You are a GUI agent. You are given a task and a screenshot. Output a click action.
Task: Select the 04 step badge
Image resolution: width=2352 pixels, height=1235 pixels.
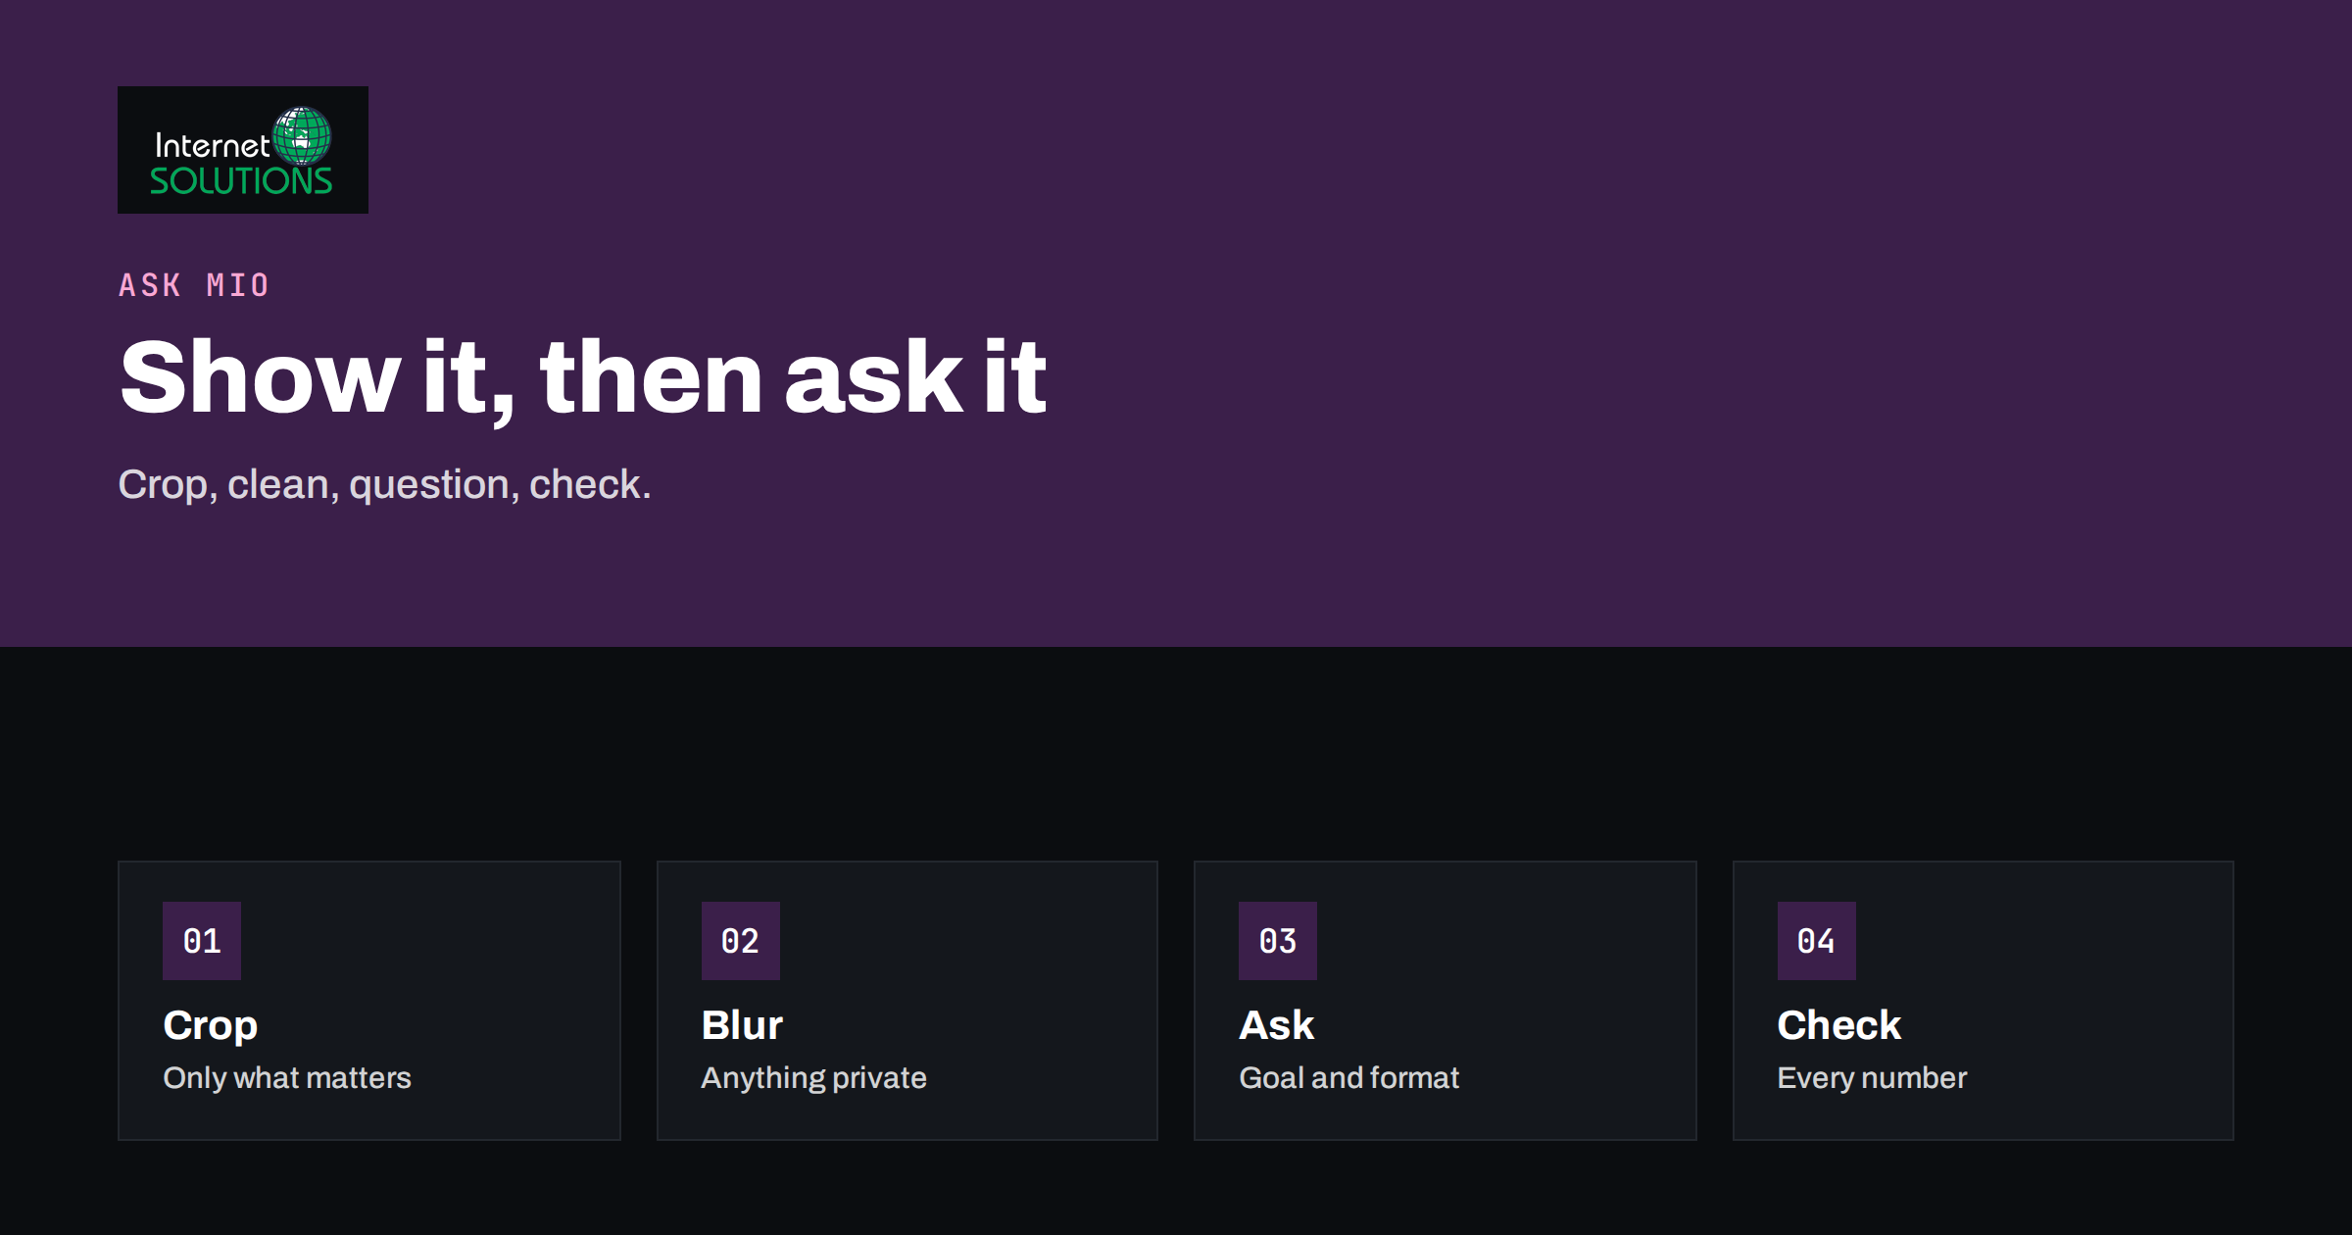[x=1817, y=941]
